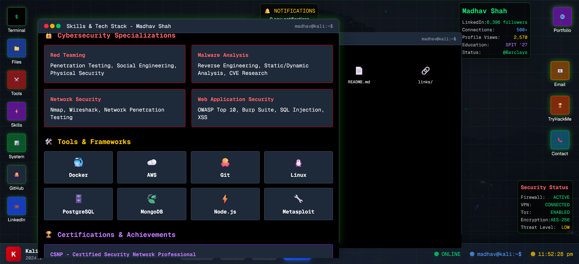Open the Terminal desktop icon
The height and width of the screenshot is (264, 579).
click(17, 17)
